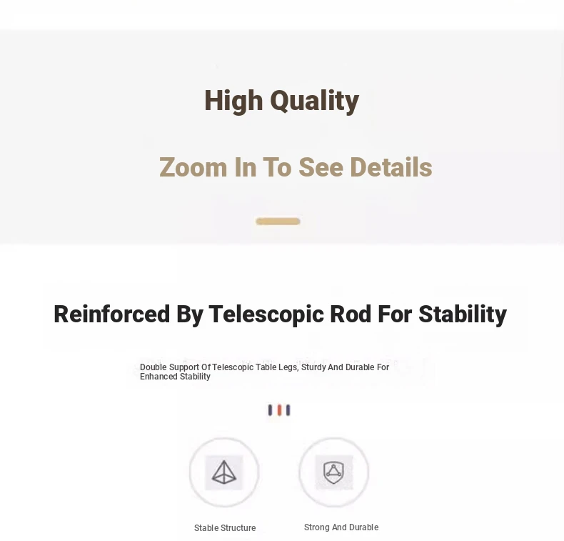Click the pyramid Stable Structure icon
This screenshot has width=564, height=541.
(x=224, y=472)
